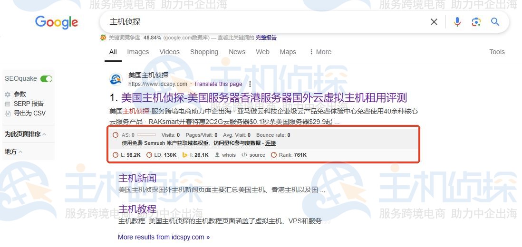
Task: Click the LD circle icon
Action: 149,155
